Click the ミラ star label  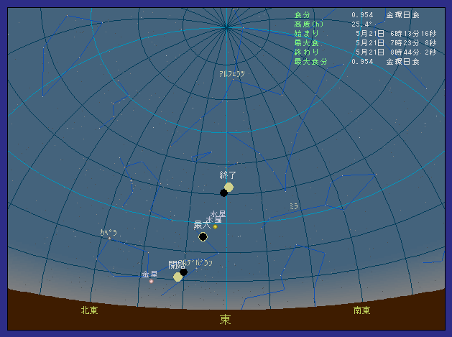tap(293, 206)
